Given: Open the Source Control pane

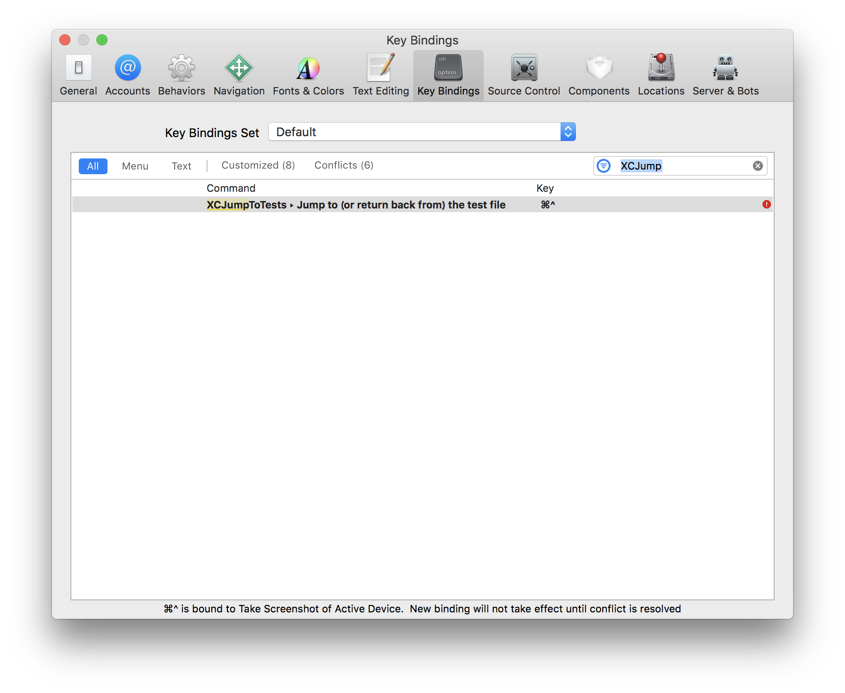Looking at the screenshot, I should click(x=524, y=76).
